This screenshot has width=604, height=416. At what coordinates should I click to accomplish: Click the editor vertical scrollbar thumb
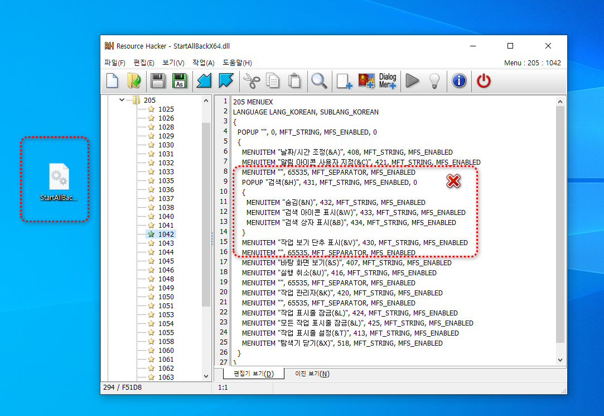pyautogui.click(x=560, y=224)
